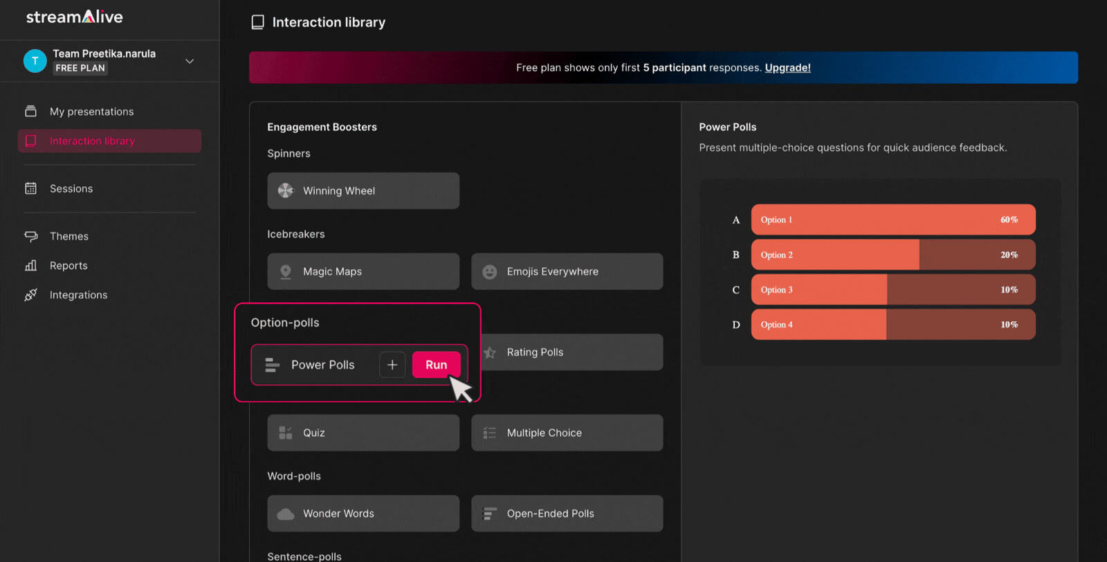Click the team avatar circle with T
The width and height of the screenshot is (1107, 562).
point(35,61)
